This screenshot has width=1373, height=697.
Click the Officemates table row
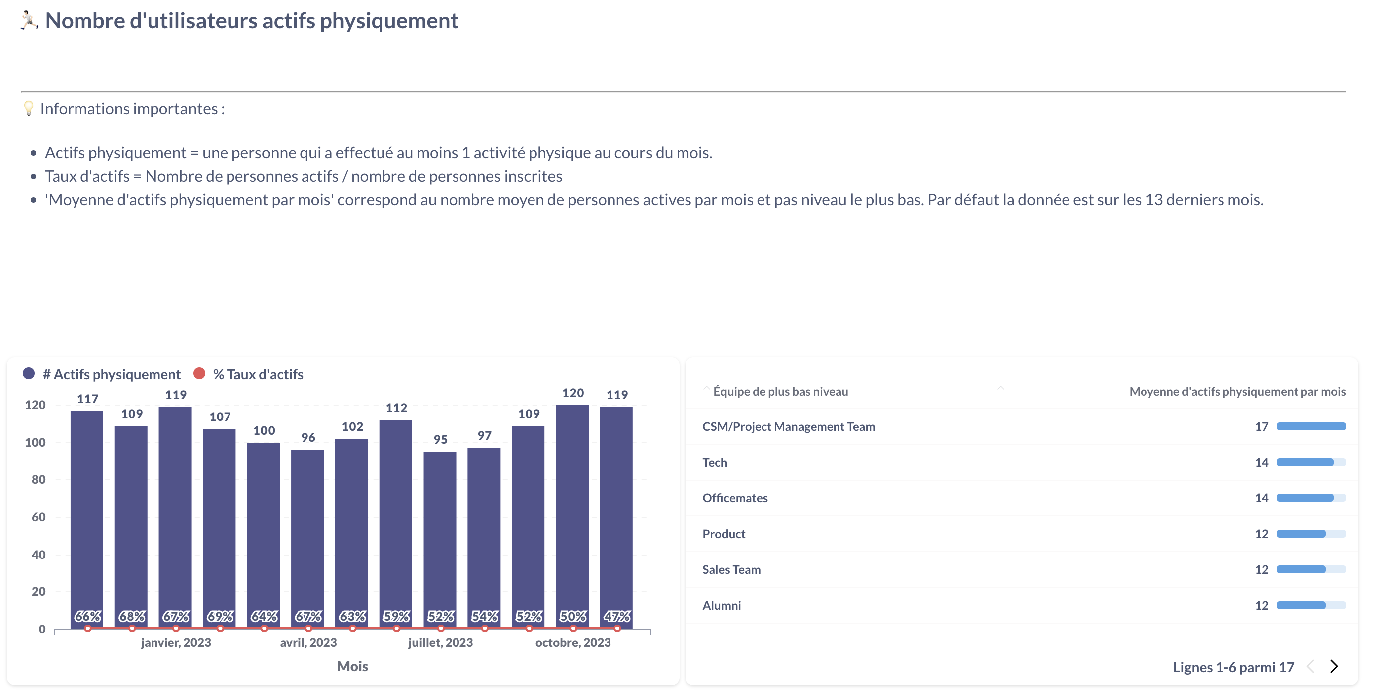735,498
